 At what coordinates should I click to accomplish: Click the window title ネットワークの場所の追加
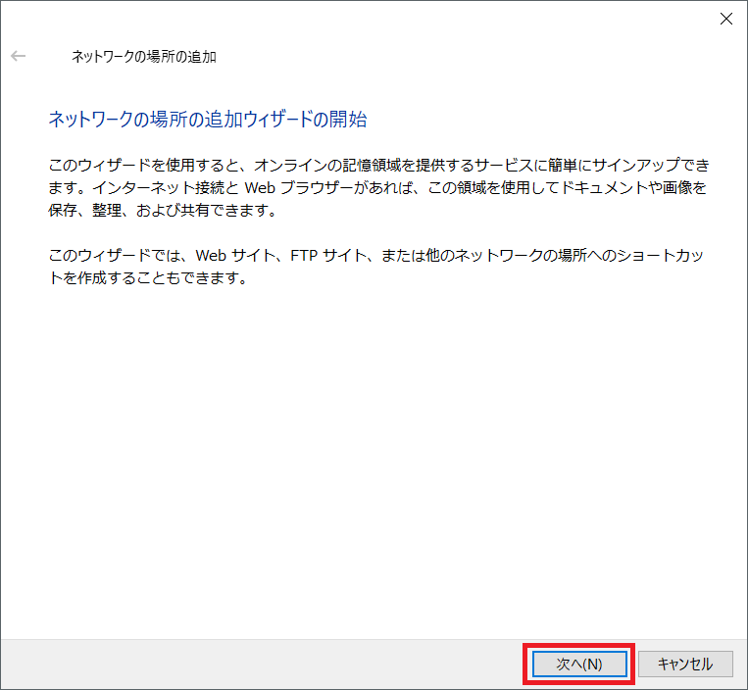point(143,57)
